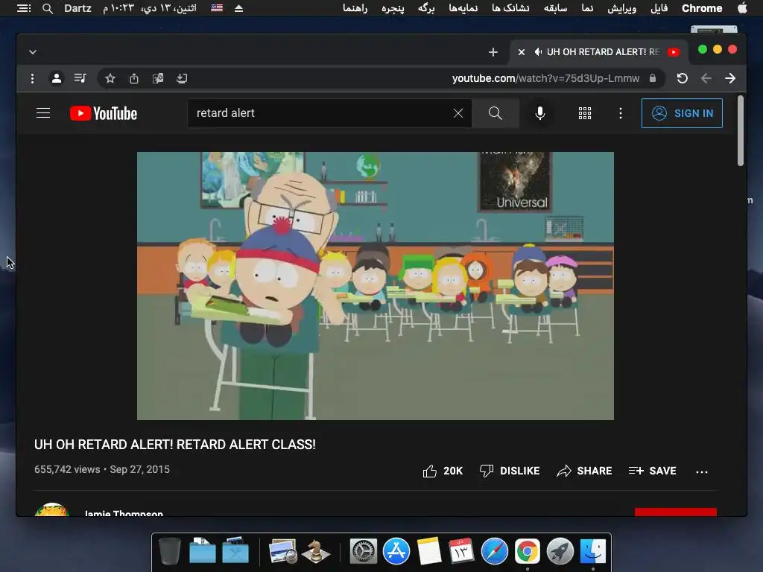Open the Notification Center list icon
The image size is (763, 572).
[x=23, y=8]
